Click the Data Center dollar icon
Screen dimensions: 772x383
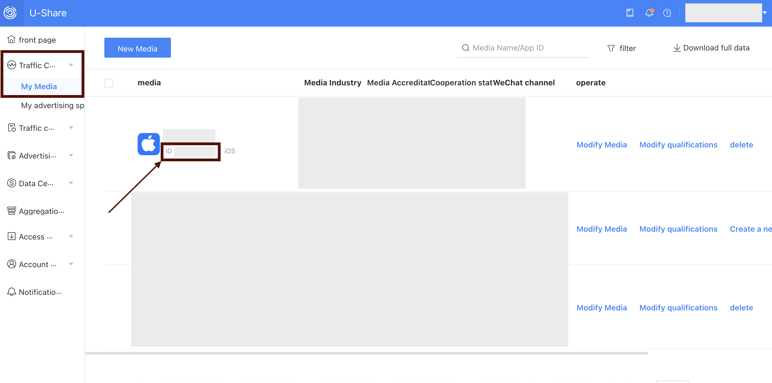pos(11,183)
